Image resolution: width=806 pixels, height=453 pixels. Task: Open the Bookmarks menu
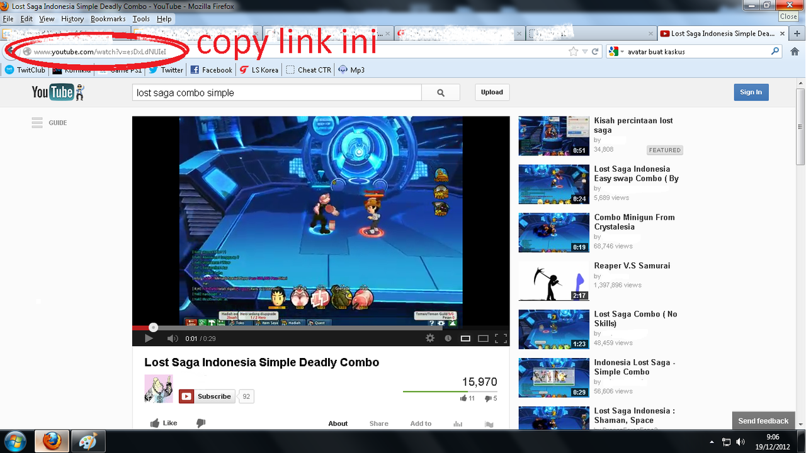click(108, 19)
